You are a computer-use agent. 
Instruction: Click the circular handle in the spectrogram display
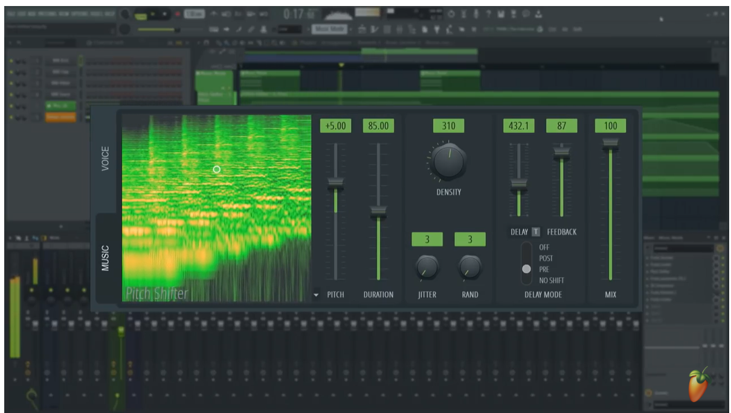tap(217, 169)
